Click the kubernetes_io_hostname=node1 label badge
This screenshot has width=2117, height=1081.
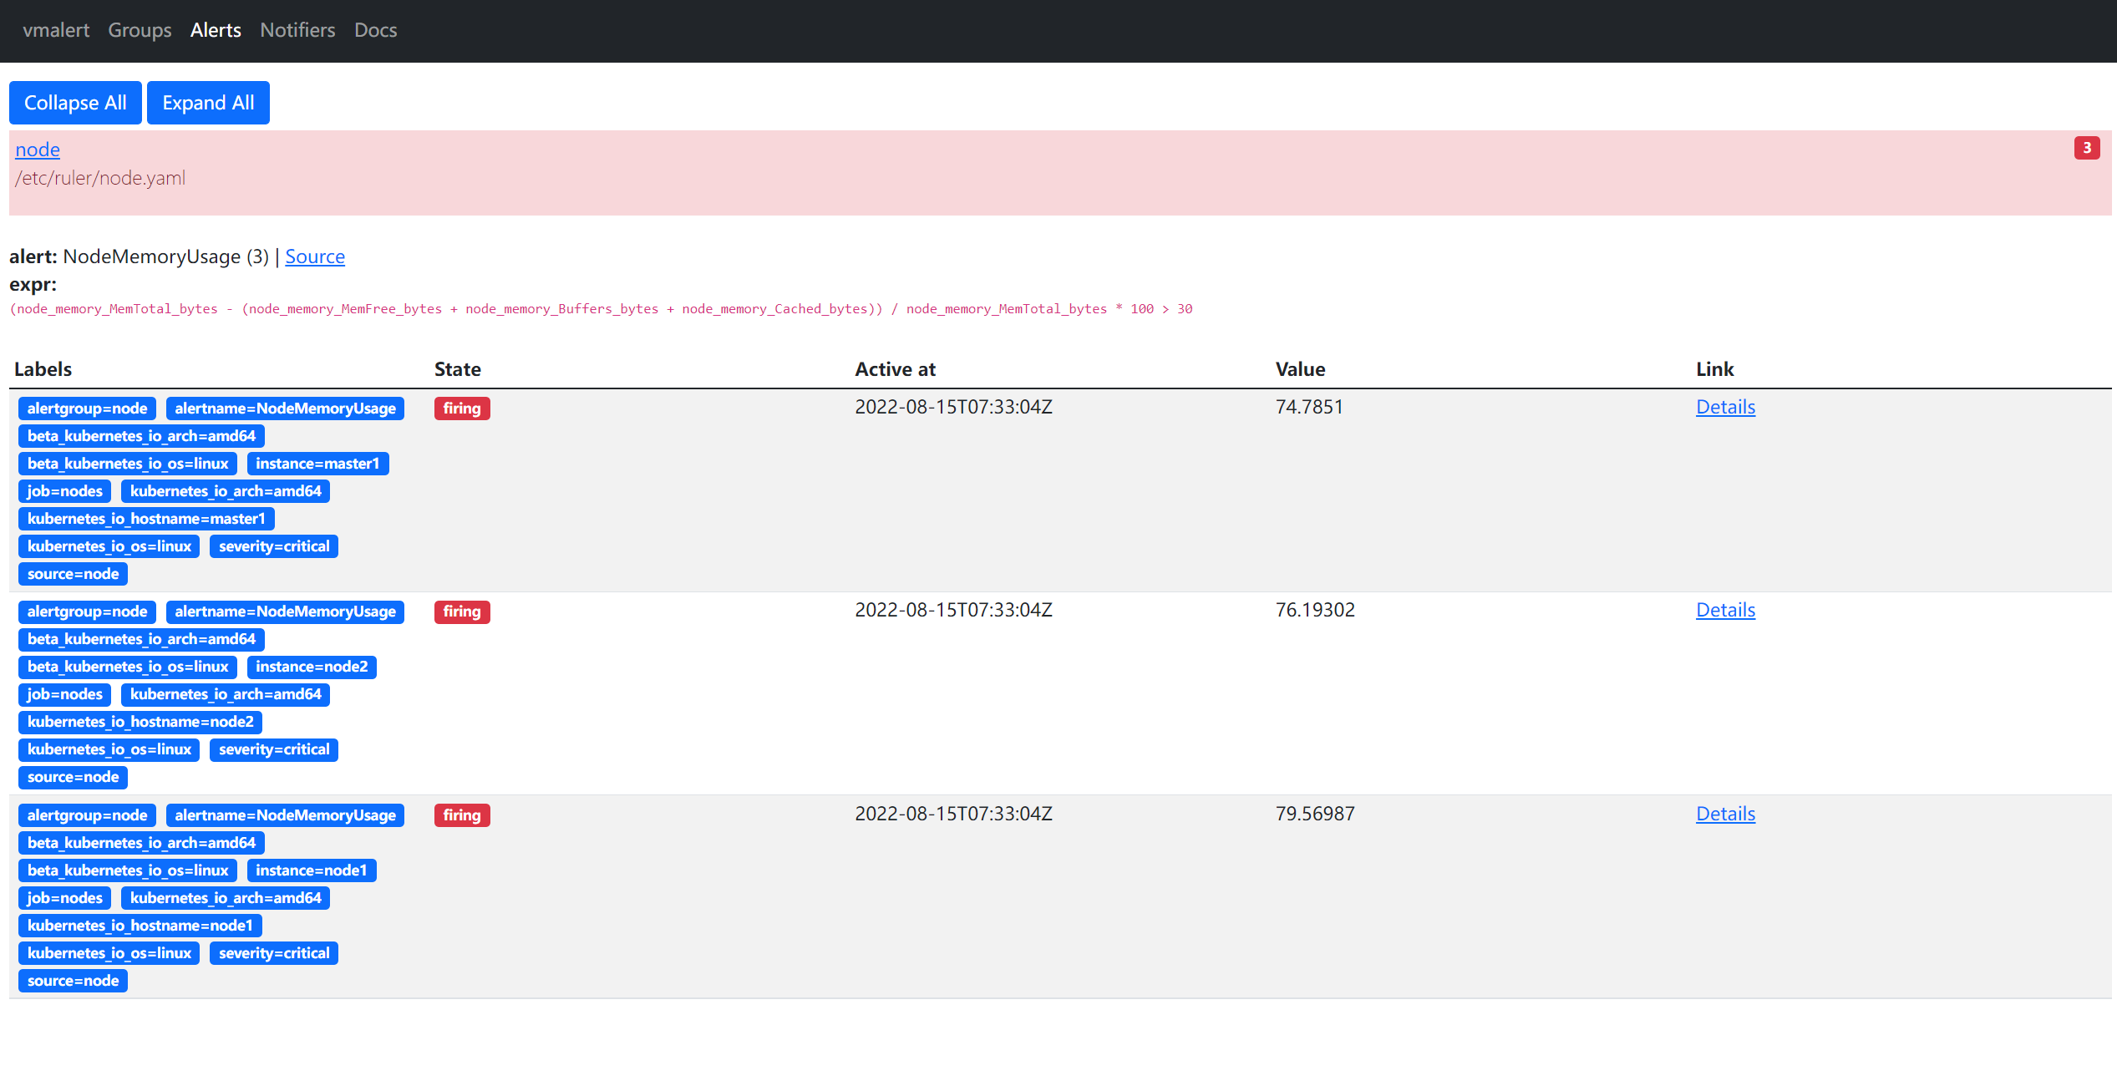pos(140,926)
